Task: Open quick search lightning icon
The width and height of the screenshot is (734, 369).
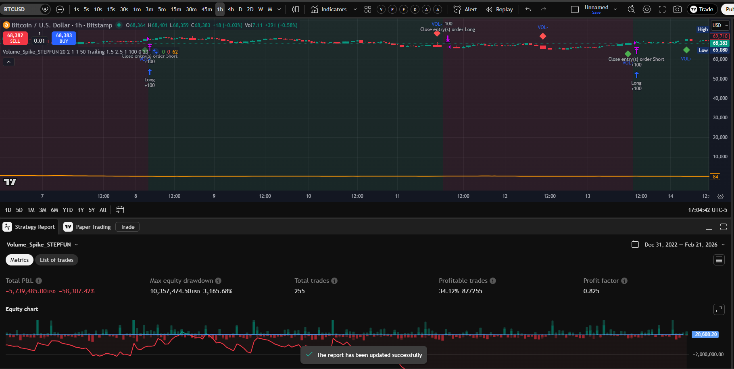Action: coord(631,9)
